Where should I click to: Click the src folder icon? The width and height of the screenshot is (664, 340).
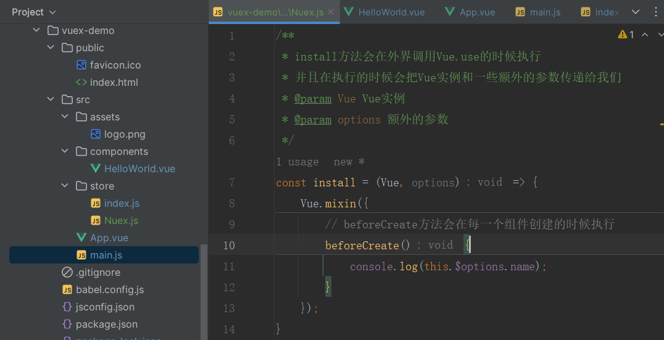[67, 99]
